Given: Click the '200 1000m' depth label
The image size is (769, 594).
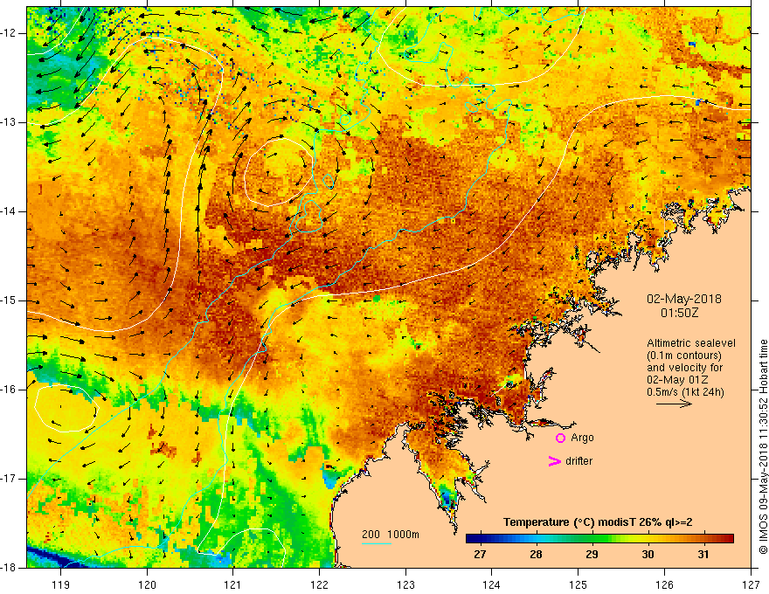Looking at the screenshot, I should click(391, 535).
